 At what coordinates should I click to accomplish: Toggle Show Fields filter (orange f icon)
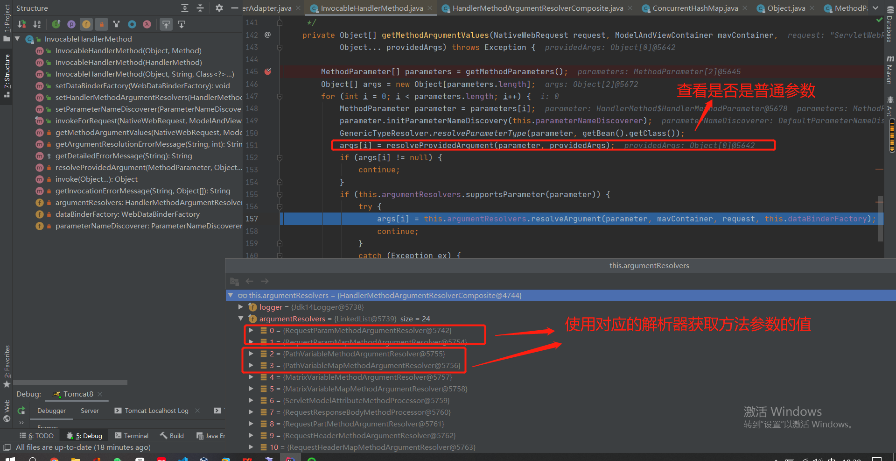click(x=86, y=24)
